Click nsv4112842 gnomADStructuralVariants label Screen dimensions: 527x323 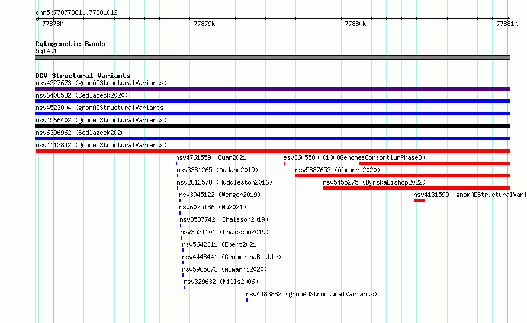pos(101,145)
